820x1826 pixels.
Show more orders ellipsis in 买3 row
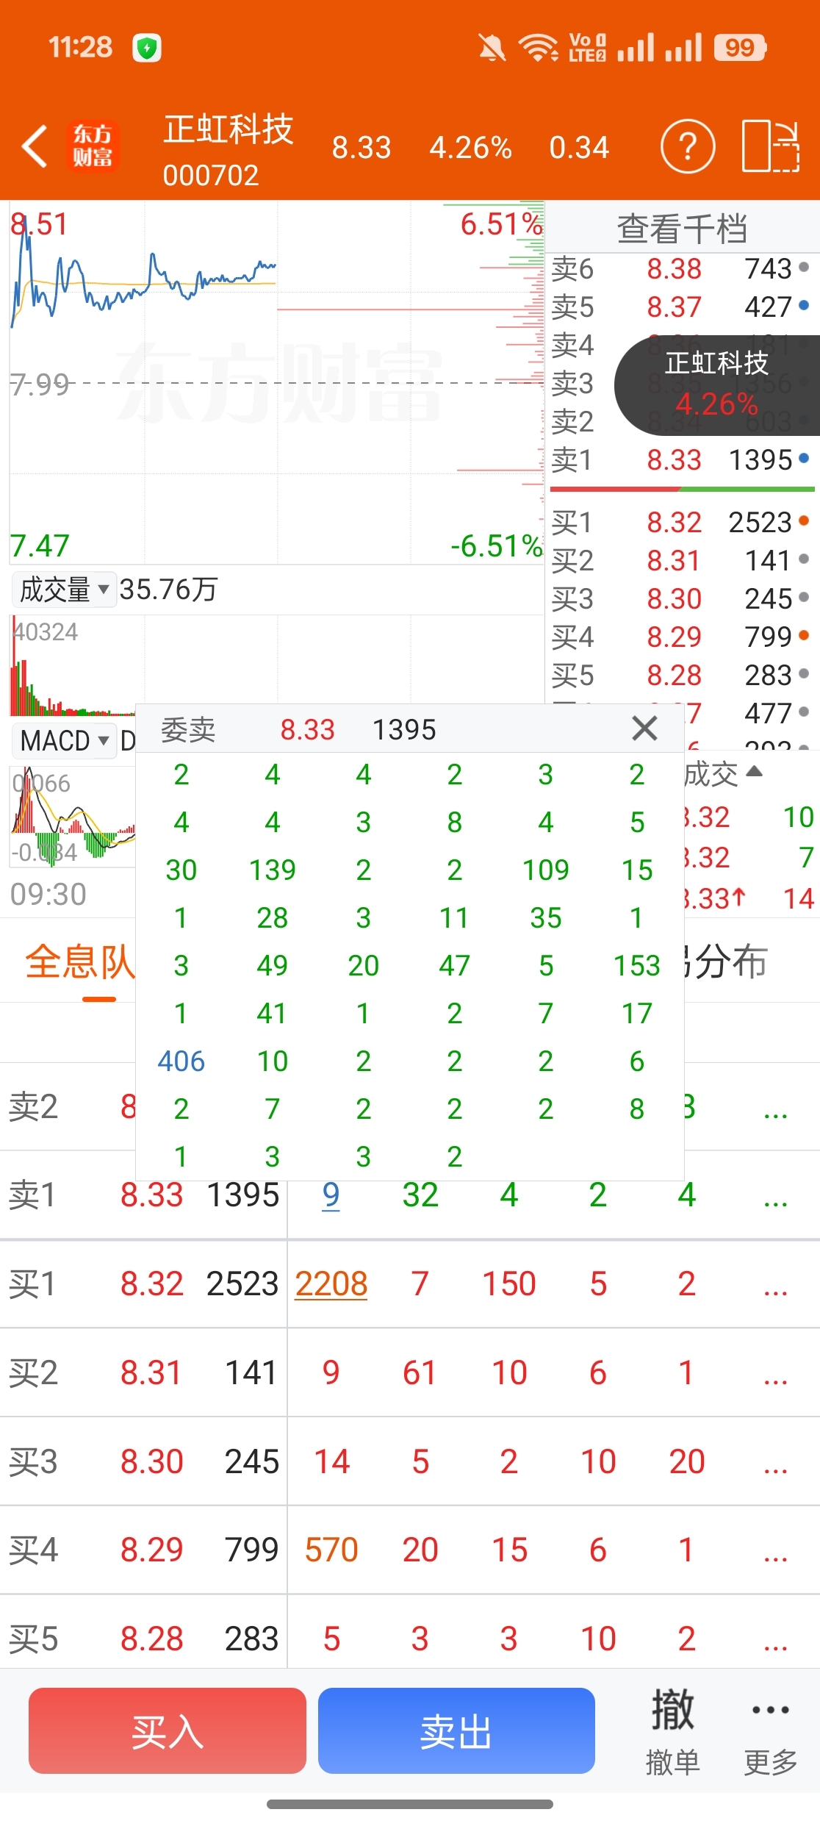(x=775, y=1468)
